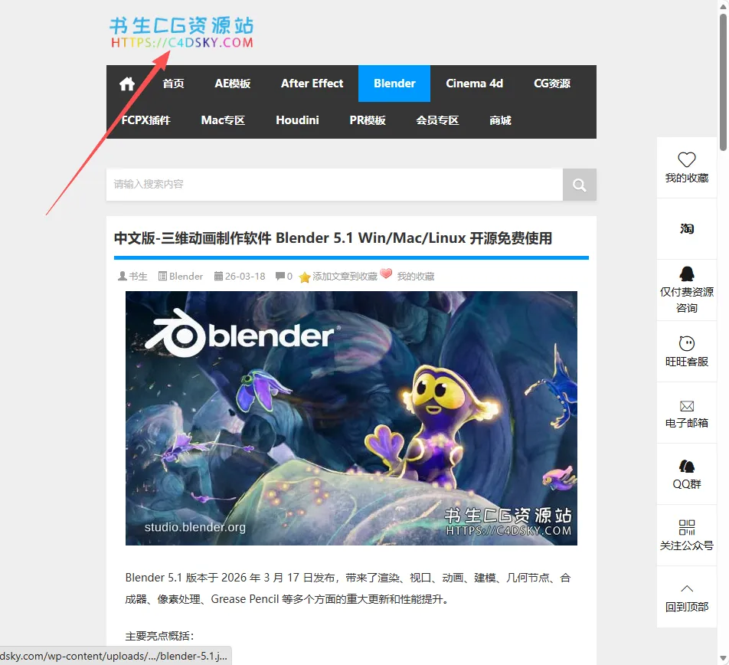The width and height of the screenshot is (729, 665).
Task: Open Houdini menu item
Action: 298,120
